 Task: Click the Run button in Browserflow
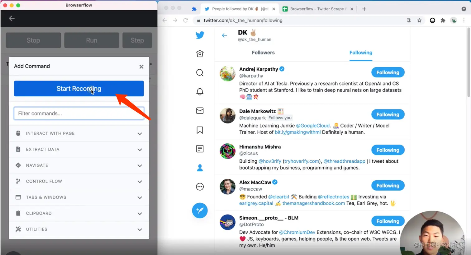tap(92, 40)
